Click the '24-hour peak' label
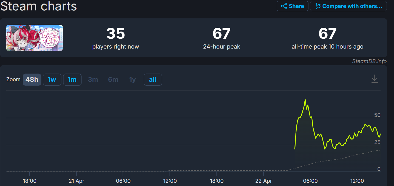Viewport: 394px width, 186px height. click(x=222, y=47)
